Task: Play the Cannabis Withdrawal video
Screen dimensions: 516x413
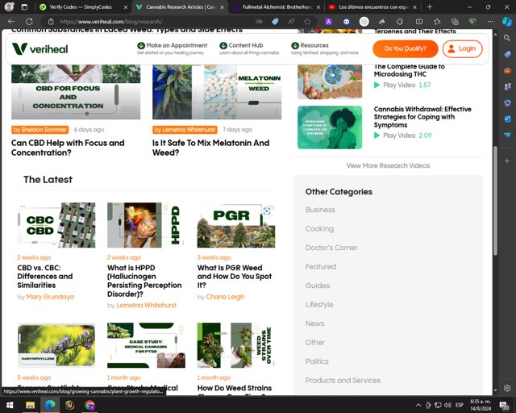Action: [x=403, y=136]
